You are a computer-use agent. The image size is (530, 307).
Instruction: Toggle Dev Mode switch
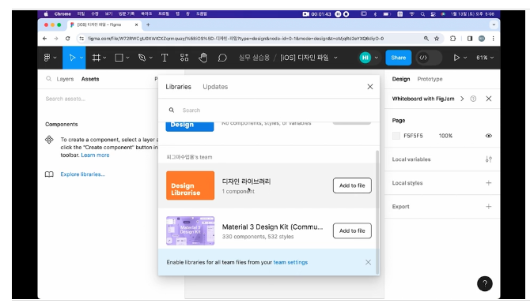(429, 58)
